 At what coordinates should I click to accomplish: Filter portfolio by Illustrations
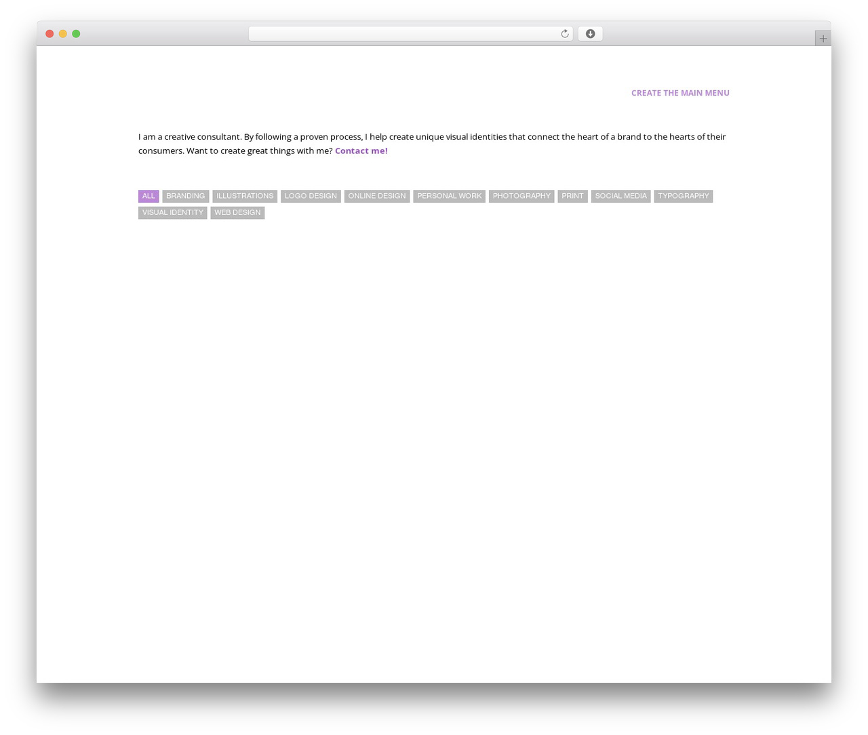click(x=245, y=196)
